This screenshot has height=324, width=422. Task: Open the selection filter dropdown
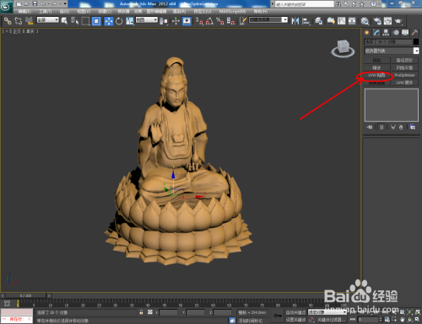47,20
